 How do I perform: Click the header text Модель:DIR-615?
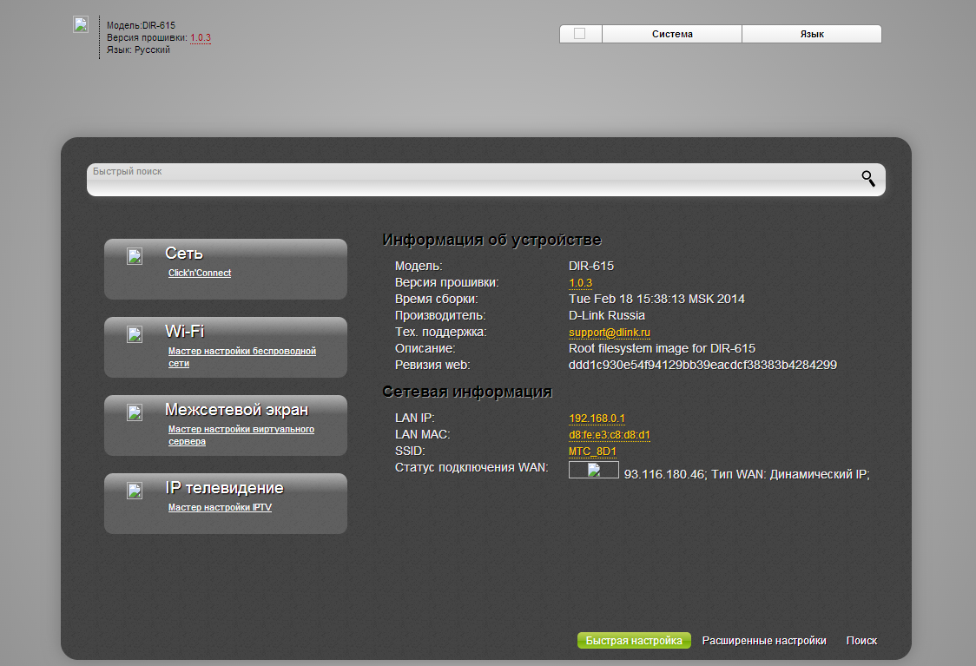[x=142, y=25]
